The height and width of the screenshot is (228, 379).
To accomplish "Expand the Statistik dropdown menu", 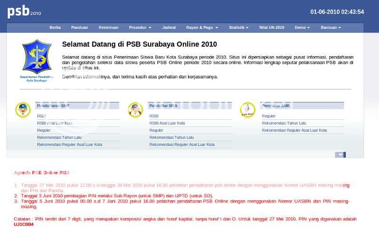I will click(x=239, y=27).
